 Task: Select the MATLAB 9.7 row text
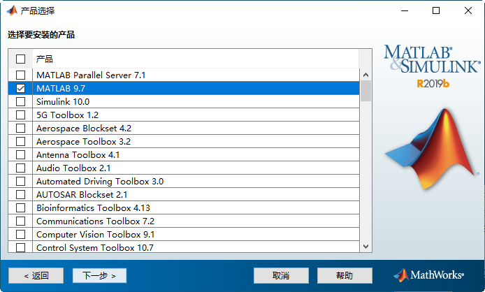pos(61,89)
